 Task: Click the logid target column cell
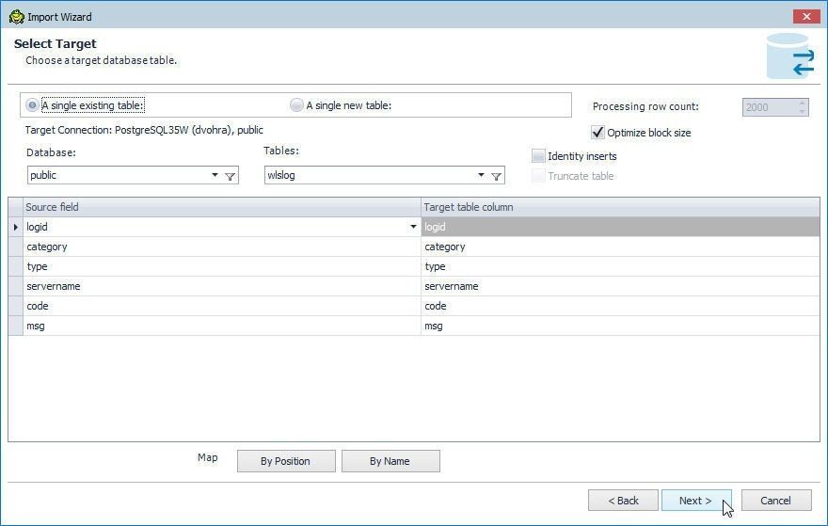point(620,227)
